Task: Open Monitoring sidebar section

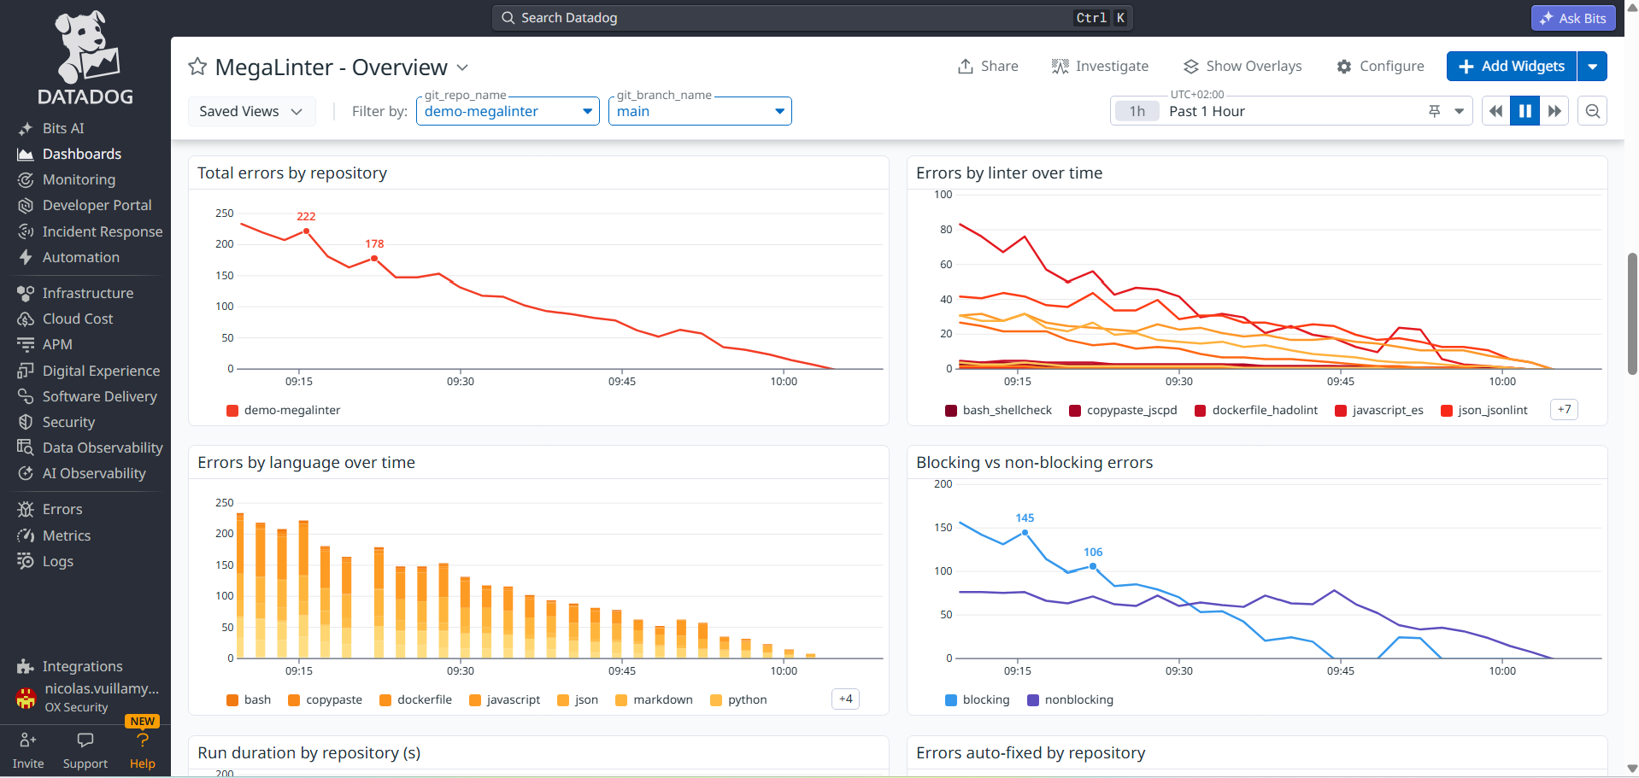Action: (79, 179)
